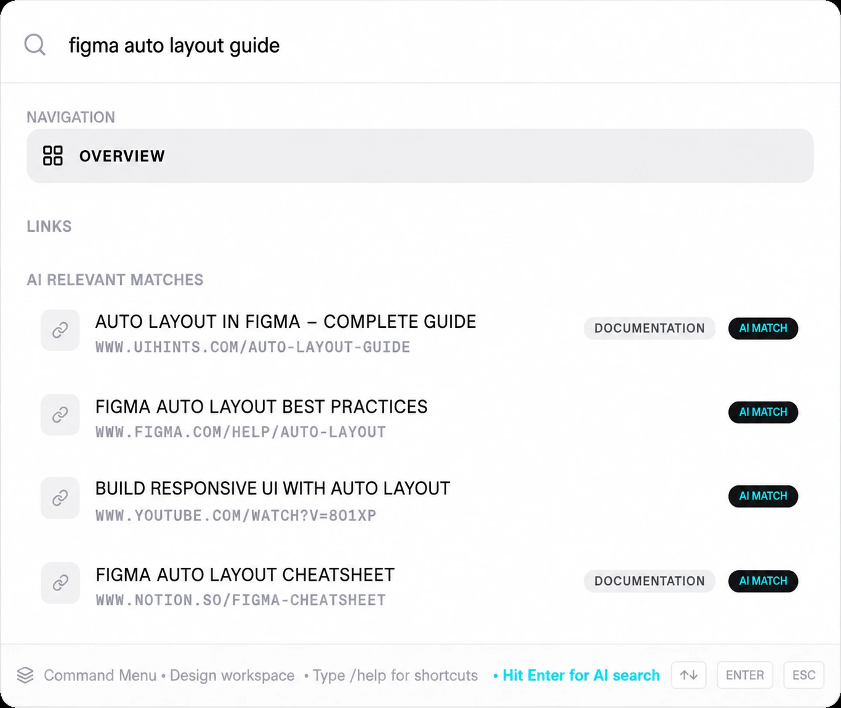
Task: Click the layers icon in the footer
Action: click(x=25, y=675)
